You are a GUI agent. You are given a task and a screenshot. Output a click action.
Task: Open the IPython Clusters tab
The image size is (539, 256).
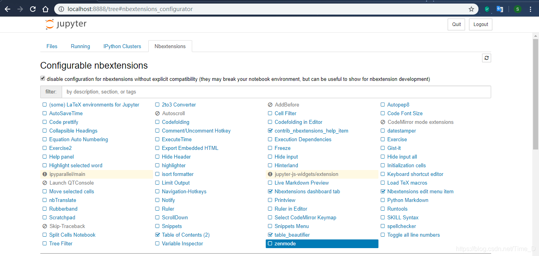coord(122,46)
